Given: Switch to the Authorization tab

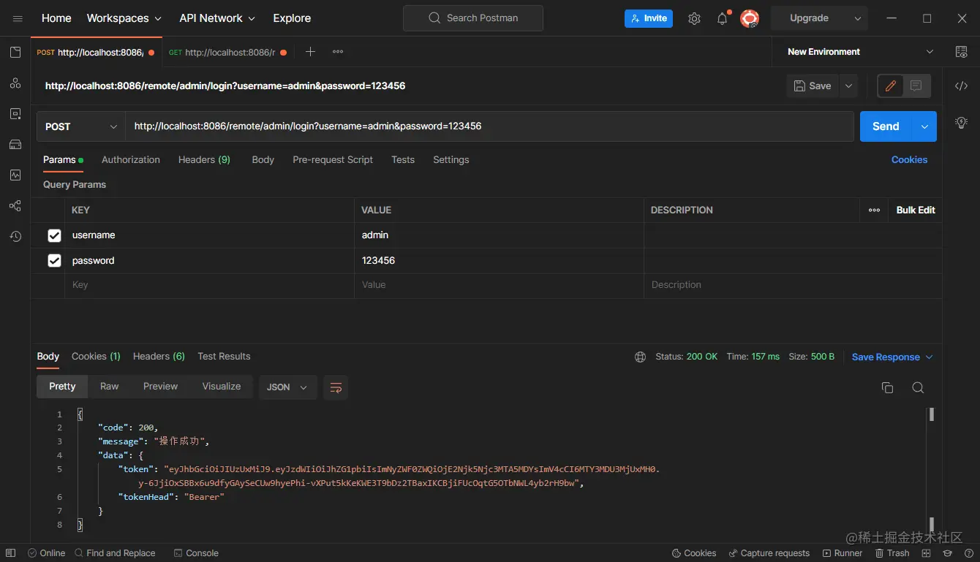Looking at the screenshot, I should pyautogui.click(x=131, y=159).
